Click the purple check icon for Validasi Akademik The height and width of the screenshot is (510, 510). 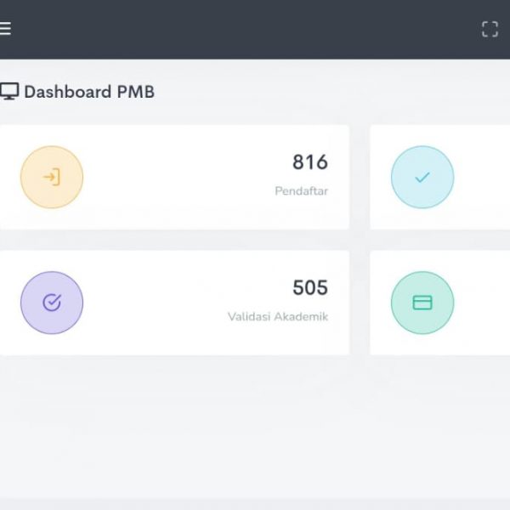[52, 303]
